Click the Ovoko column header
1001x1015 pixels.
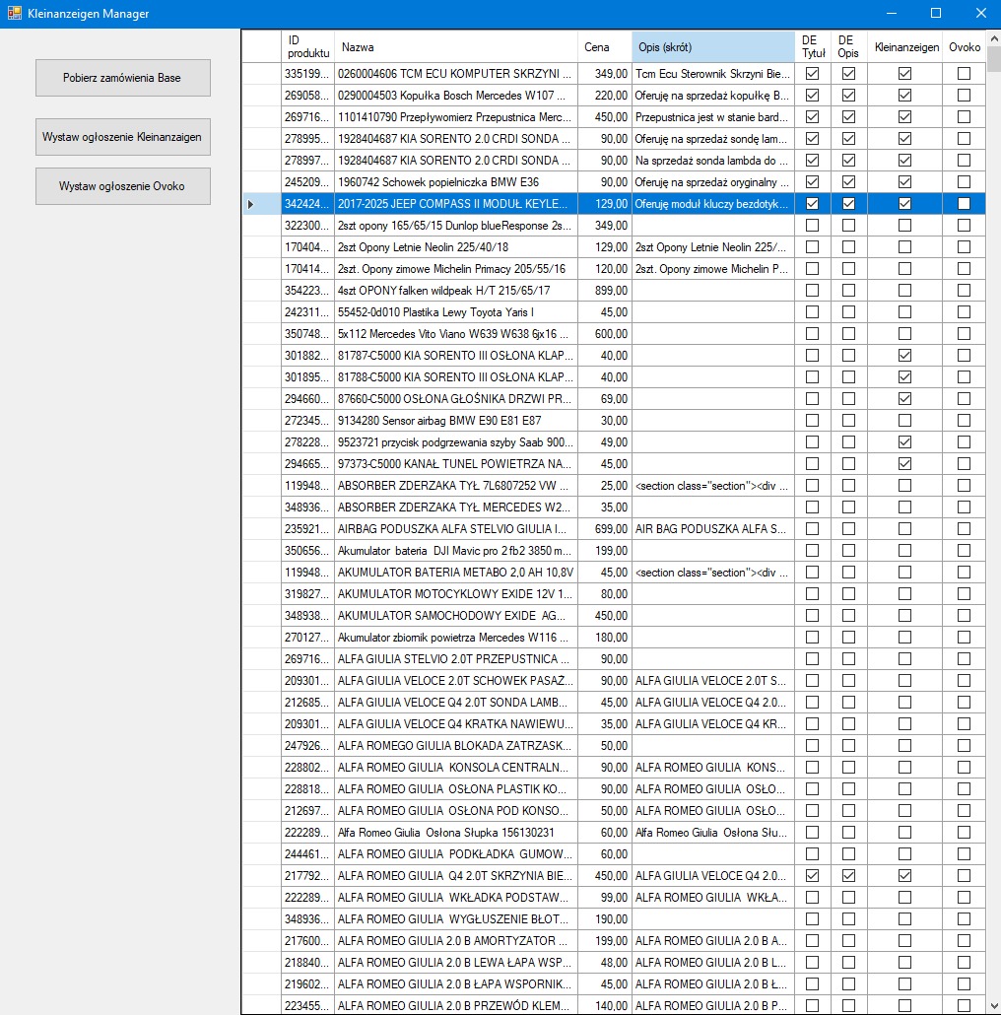pos(965,46)
